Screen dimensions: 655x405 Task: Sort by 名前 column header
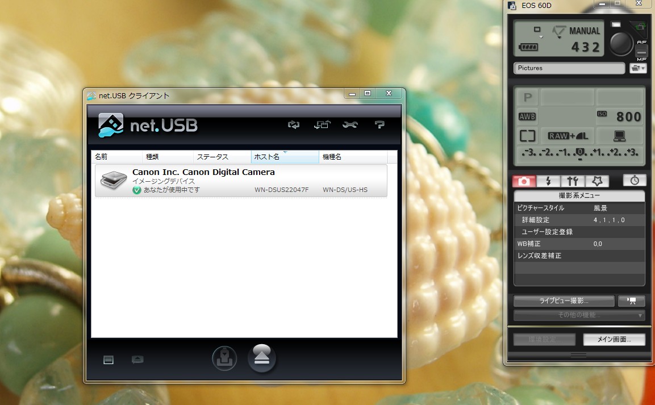coord(116,157)
